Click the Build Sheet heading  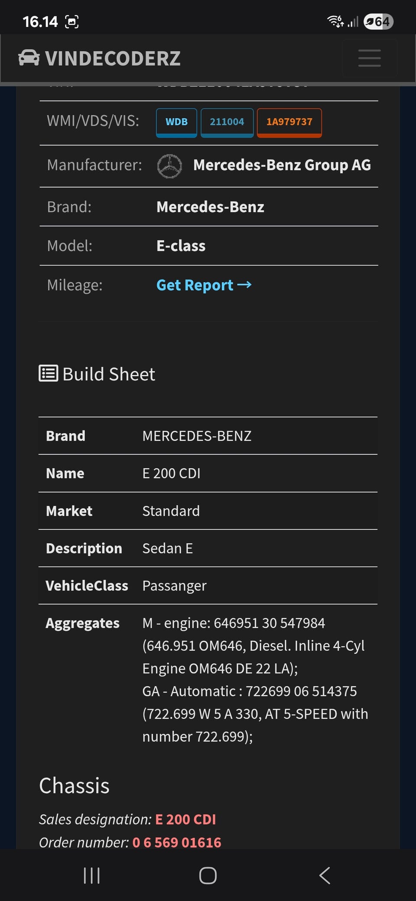pyautogui.click(x=108, y=374)
